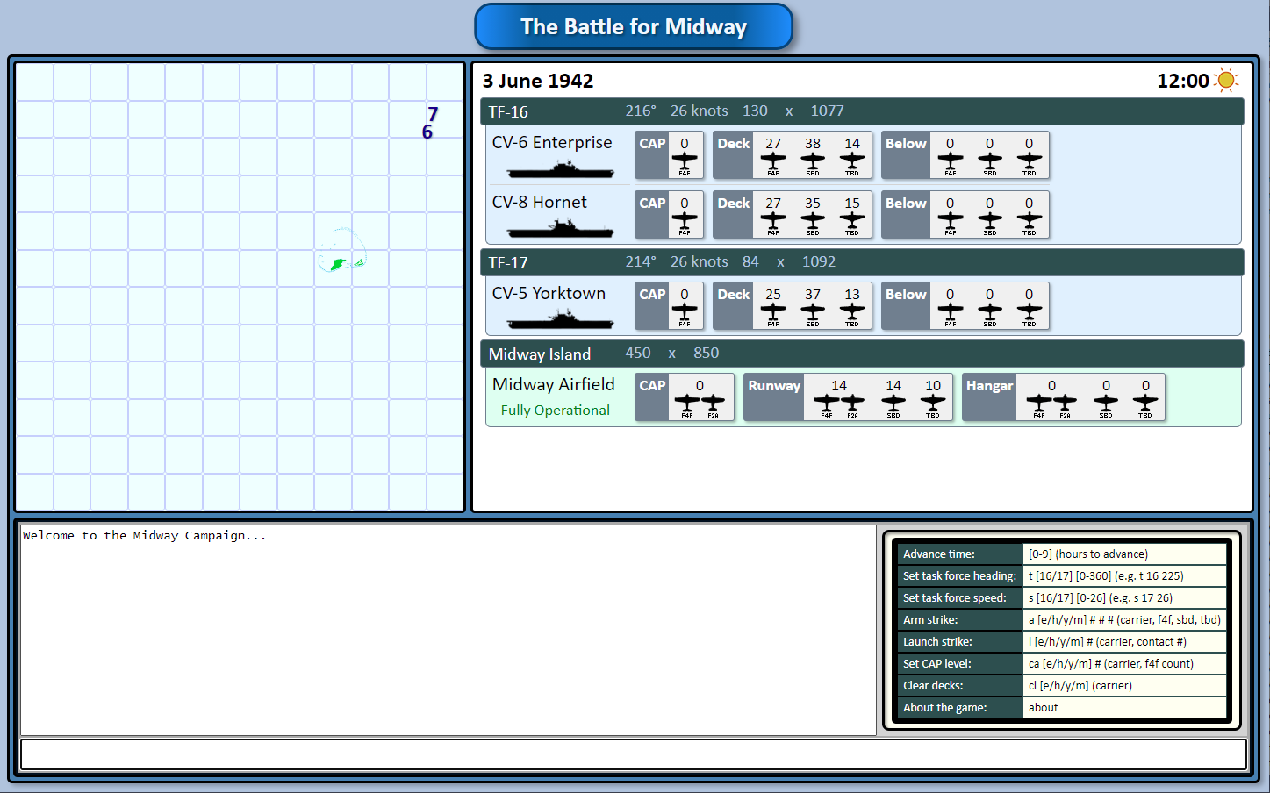Click the About the game label

tap(959, 707)
